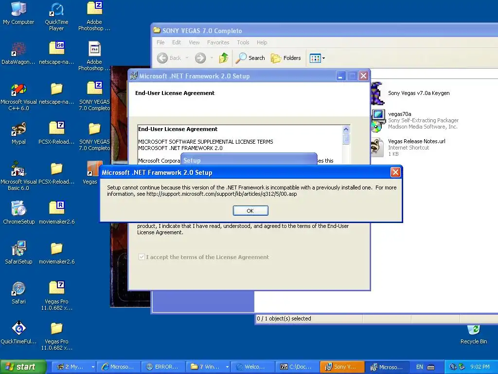Select the QuickTime Player desktop shortcut
The height and width of the screenshot is (374, 498).
tap(56, 17)
